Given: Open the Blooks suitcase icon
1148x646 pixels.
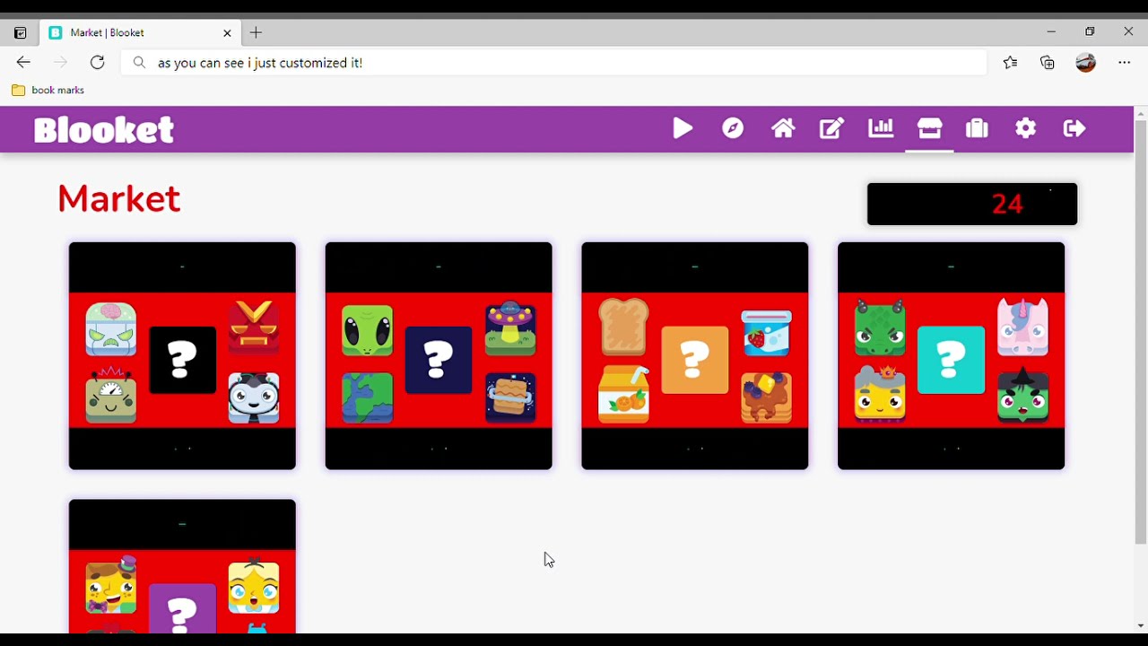Looking at the screenshot, I should point(977,128).
